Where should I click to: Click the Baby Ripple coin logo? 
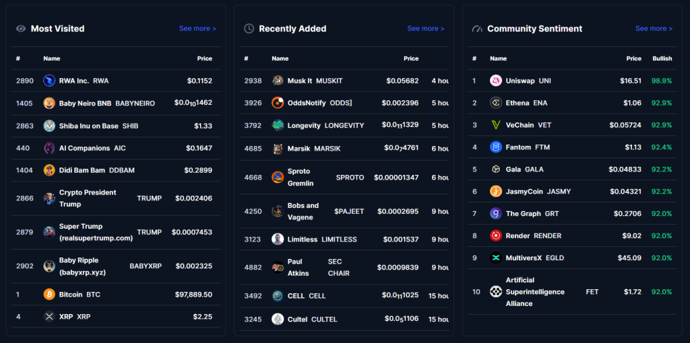(49, 266)
